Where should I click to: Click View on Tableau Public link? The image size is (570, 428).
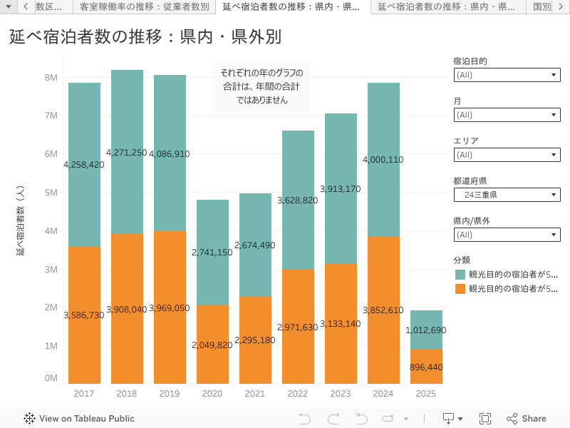point(86,419)
